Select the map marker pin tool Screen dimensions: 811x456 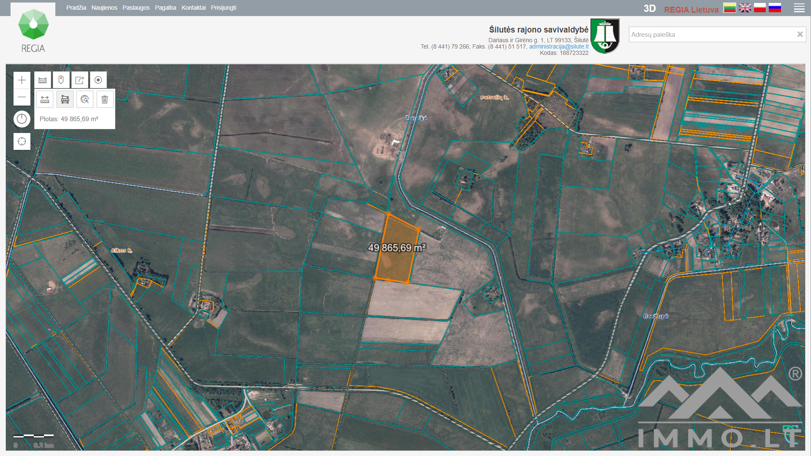tap(61, 80)
